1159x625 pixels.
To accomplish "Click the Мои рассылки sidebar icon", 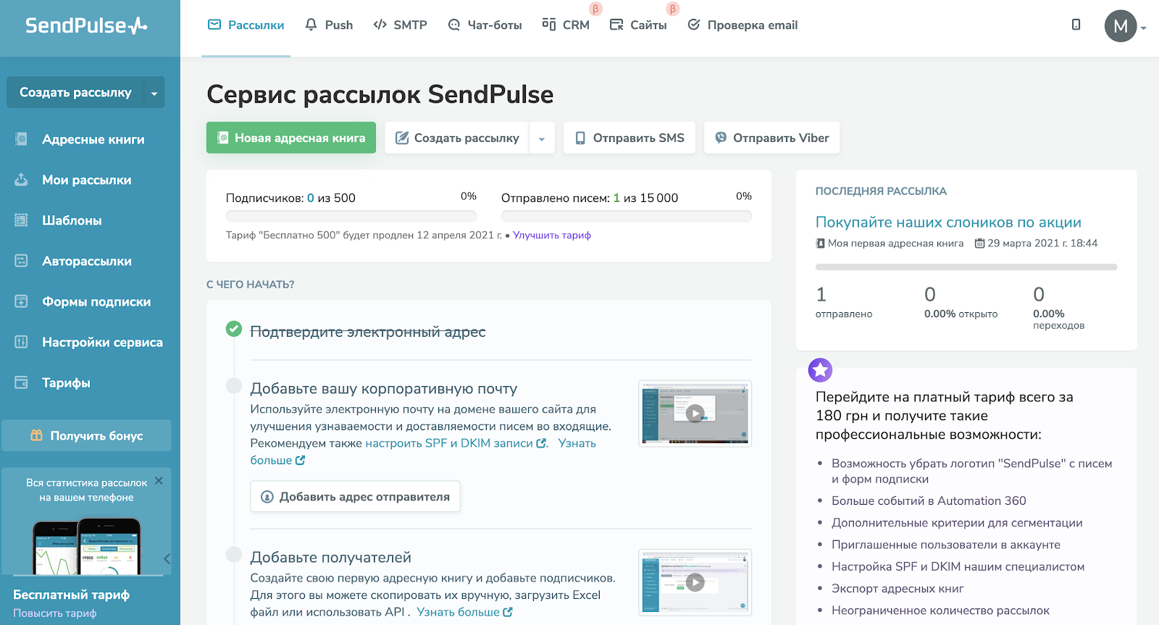I will click(21, 180).
